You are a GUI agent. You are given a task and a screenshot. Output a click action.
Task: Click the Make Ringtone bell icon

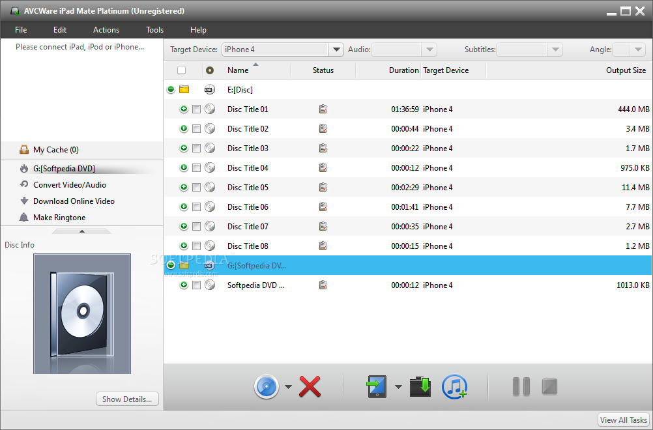(23, 218)
